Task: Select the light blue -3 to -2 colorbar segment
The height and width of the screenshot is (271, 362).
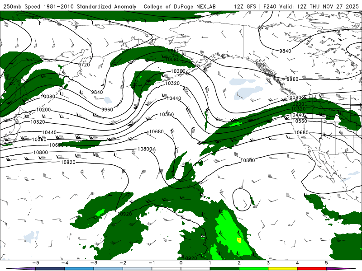Action: coord(108,269)
